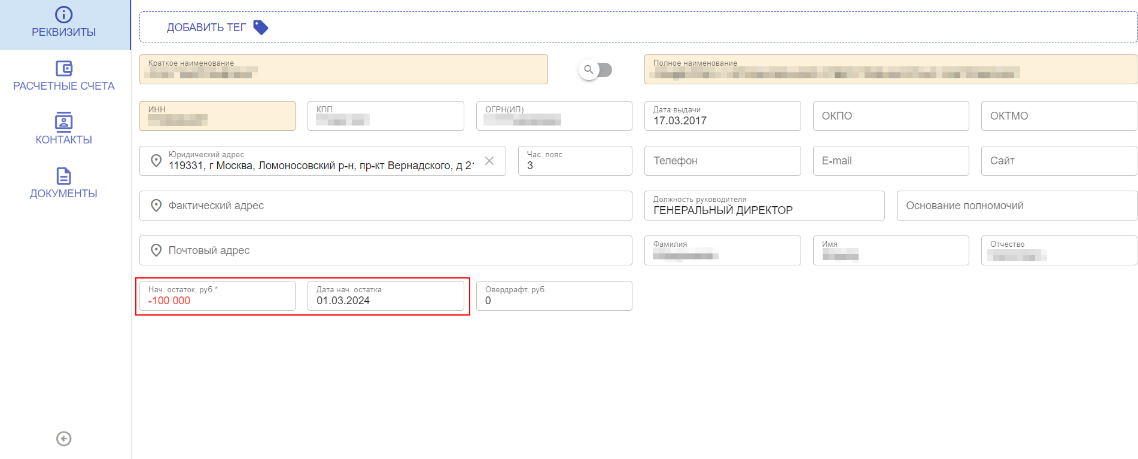1138x459 pixels.
Task: Click the location pin in Юридический адрес
Action: click(x=156, y=161)
